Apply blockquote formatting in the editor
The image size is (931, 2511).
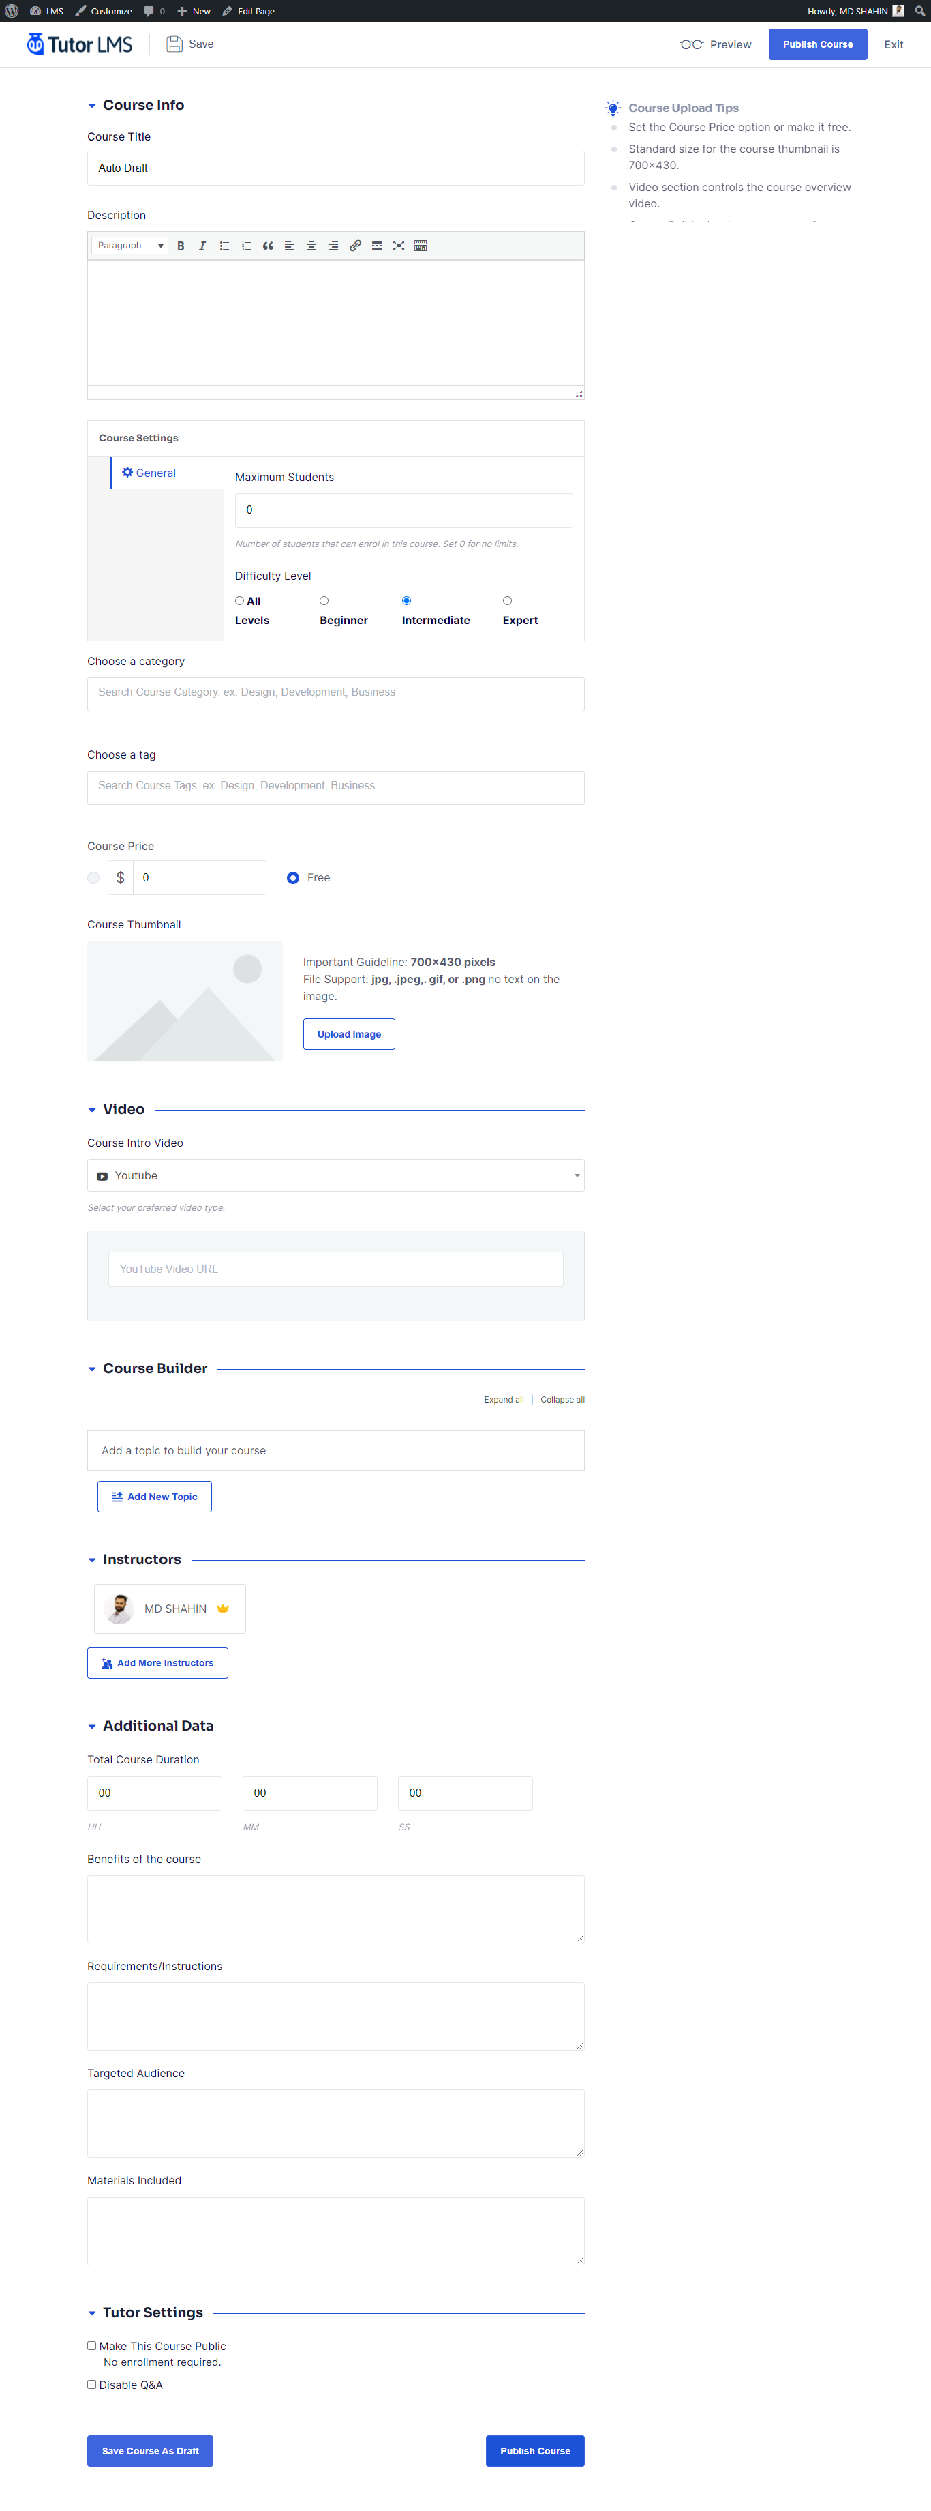(x=268, y=246)
